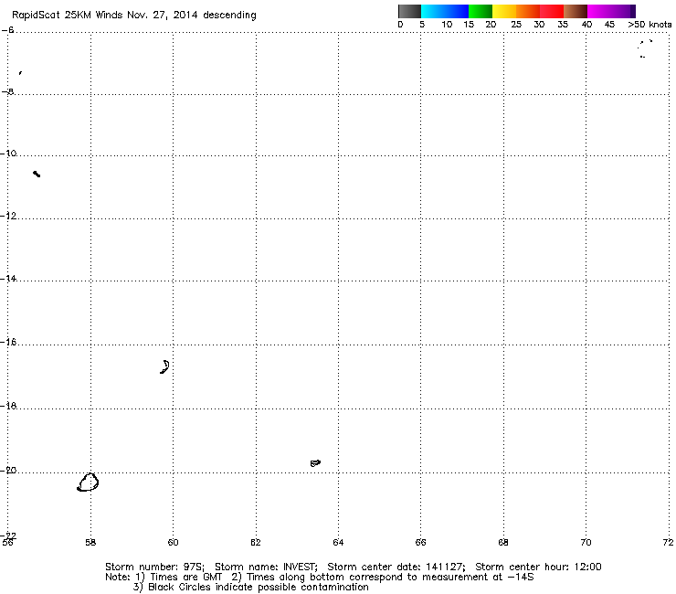The image size is (676, 594).
Task: Click 'Storm center date: 141127;' text
Action: [396, 567]
